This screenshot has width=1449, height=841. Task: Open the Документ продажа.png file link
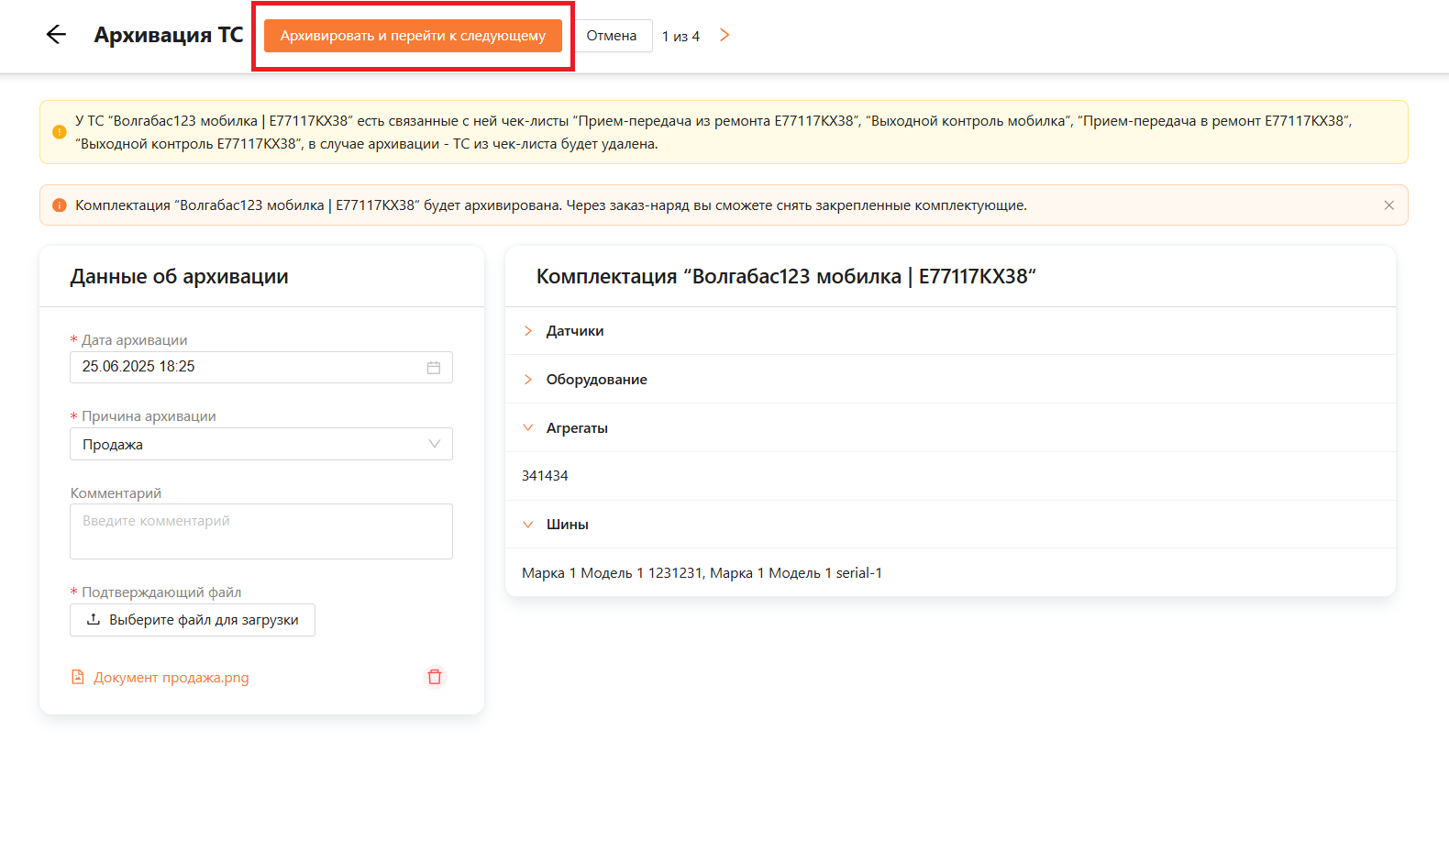tap(171, 678)
